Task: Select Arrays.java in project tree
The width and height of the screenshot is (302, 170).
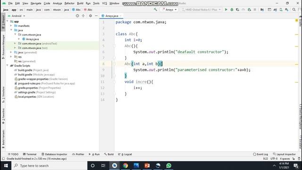Action: [x=32, y=39]
